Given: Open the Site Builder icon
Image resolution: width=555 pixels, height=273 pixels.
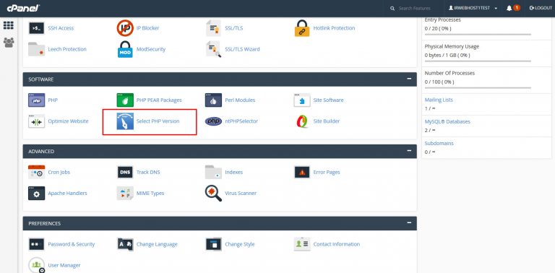Looking at the screenshot, I should [x=302, y=121].
